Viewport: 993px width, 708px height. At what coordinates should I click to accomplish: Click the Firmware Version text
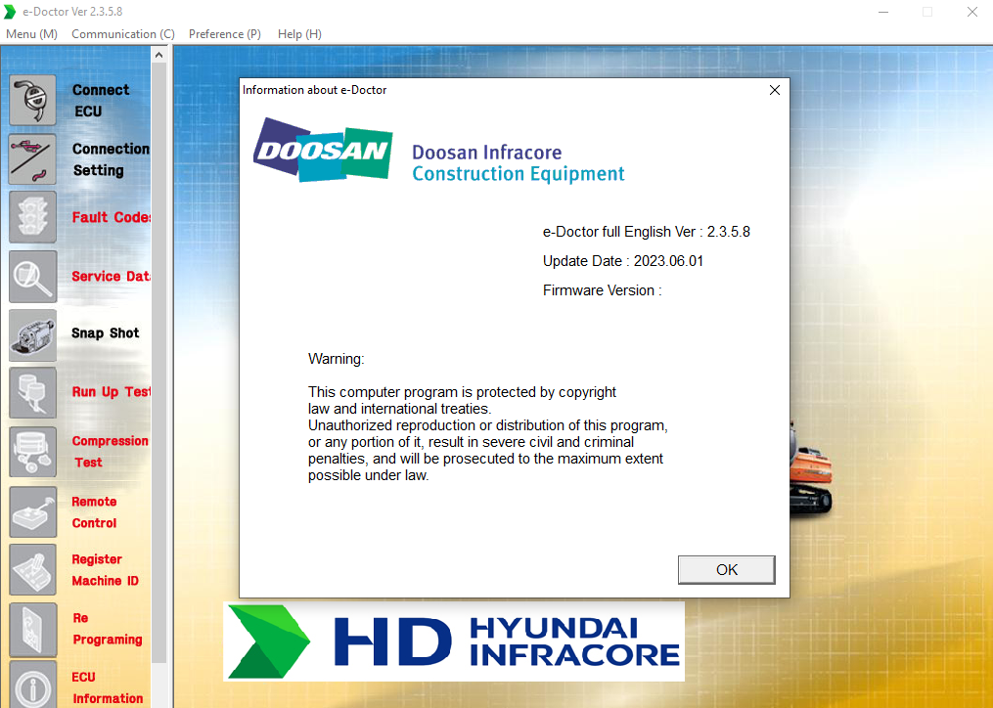(603, 290)
